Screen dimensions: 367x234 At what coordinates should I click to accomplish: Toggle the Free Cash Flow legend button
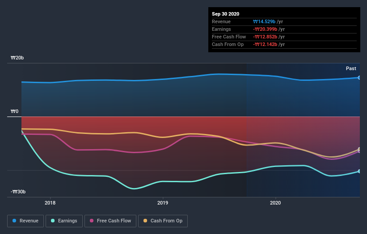click(x=110, y=221)
